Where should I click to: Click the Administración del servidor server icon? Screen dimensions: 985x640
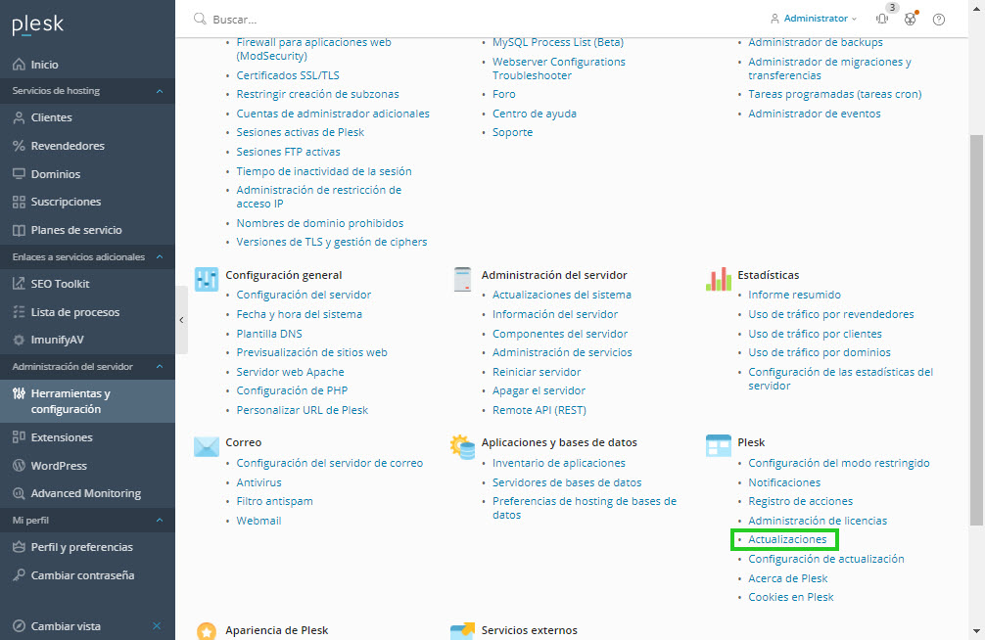(462, 279)
